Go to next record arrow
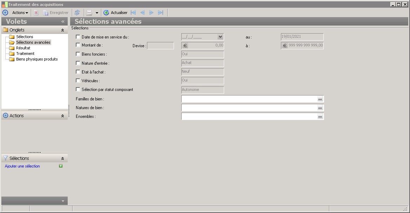Viewport: 410px width, 213px height. click(x=152, y=13)
